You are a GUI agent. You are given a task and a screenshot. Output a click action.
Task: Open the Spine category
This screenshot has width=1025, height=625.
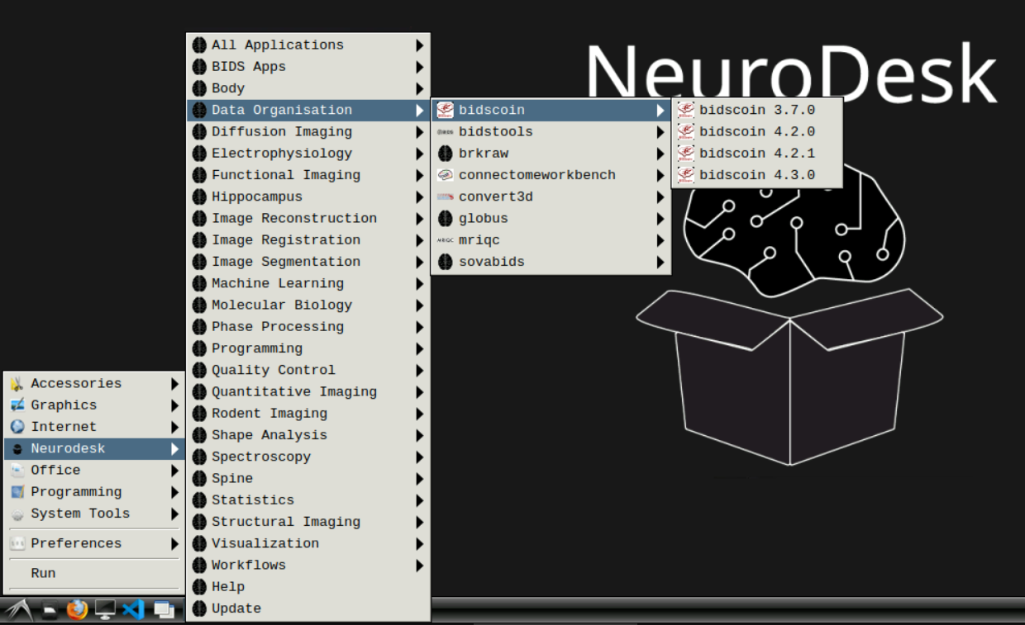[308, 478]
